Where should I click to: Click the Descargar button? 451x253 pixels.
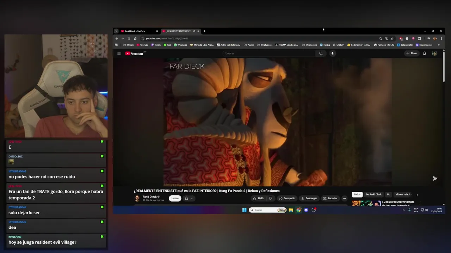tap(309, 198)
